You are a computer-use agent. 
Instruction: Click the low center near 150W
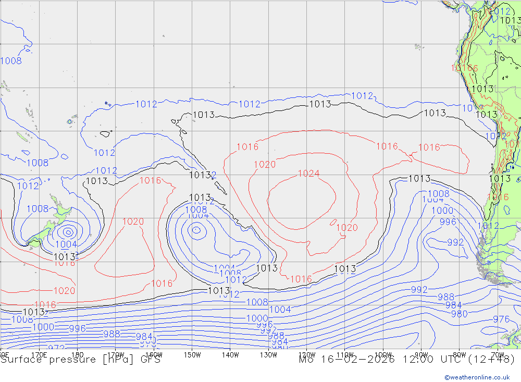tap(196, 229)
